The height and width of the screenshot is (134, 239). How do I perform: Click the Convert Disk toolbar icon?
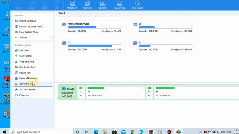(x=119, y=5)
